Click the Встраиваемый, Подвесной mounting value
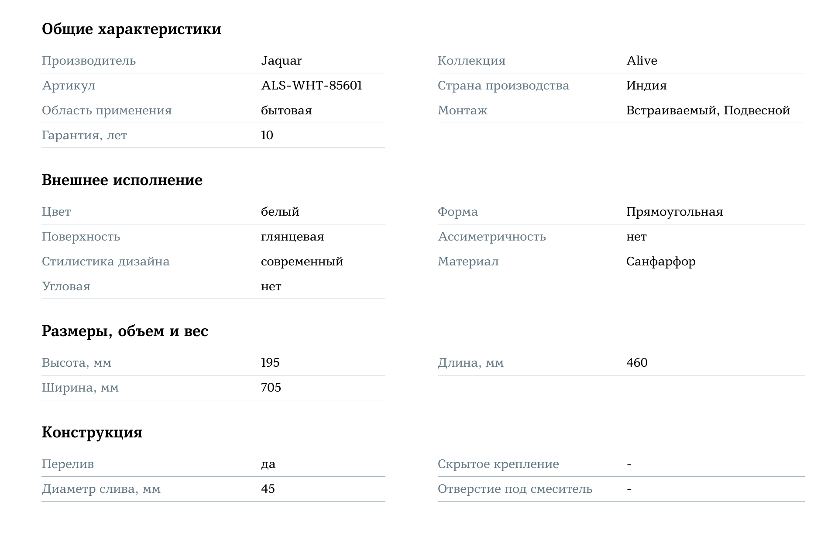This screenshot has width=838, height=540. click(708, 110)
